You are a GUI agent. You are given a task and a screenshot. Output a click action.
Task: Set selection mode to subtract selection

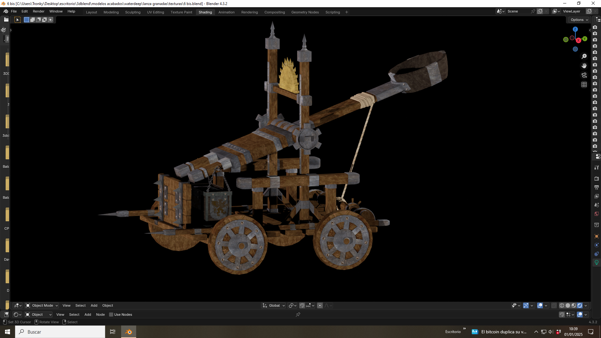coord(39,20)
